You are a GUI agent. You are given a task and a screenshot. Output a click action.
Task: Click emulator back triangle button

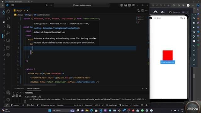(194, 51)
